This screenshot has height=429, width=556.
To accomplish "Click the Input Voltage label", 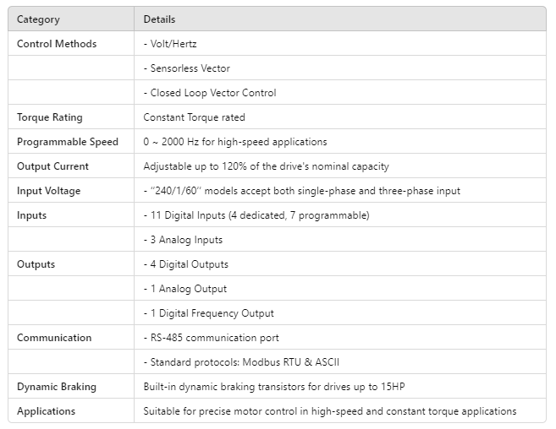I will coord(49,191).
